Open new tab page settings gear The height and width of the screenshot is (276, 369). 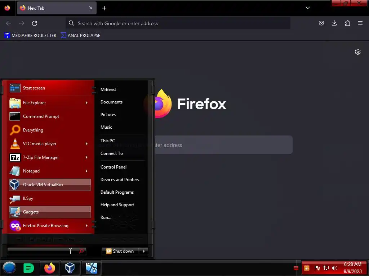[358, 52]
